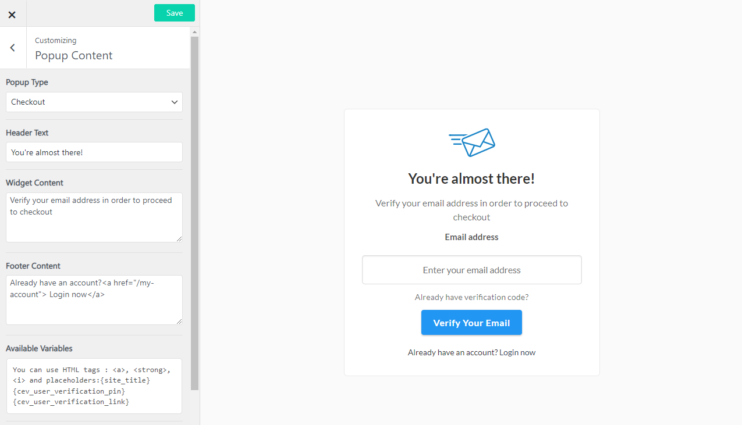Follow the Login now link in the preview

coord(517,352)
